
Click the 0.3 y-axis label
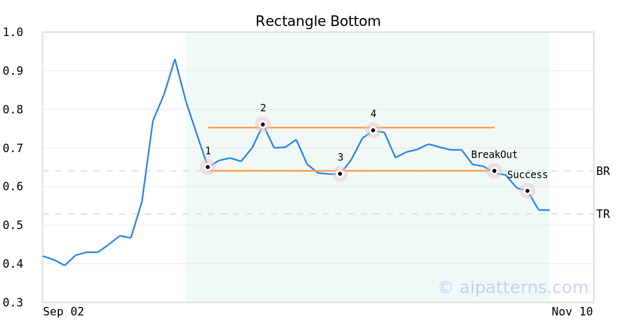13,303
